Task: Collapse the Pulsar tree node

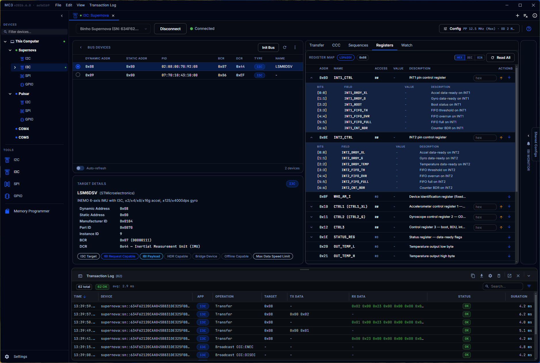Action: [10, 94]
